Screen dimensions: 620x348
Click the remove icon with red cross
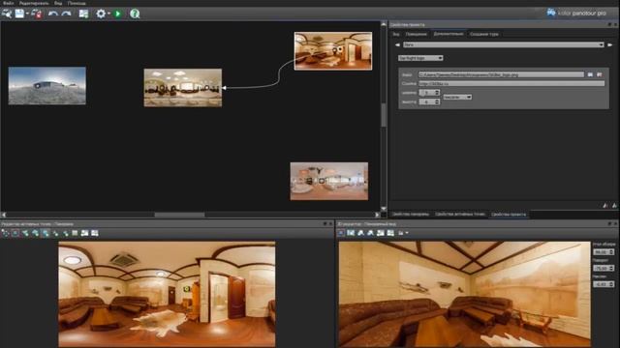pos(37,14)
